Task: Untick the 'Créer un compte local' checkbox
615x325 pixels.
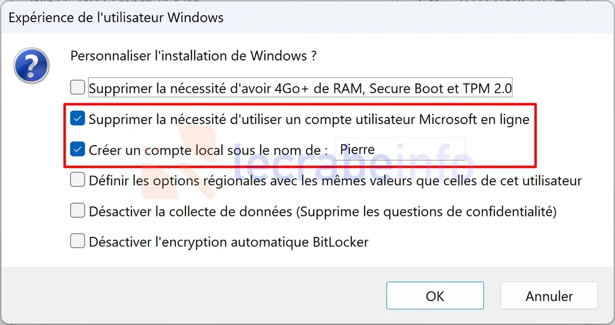Action: pos(77,149)
